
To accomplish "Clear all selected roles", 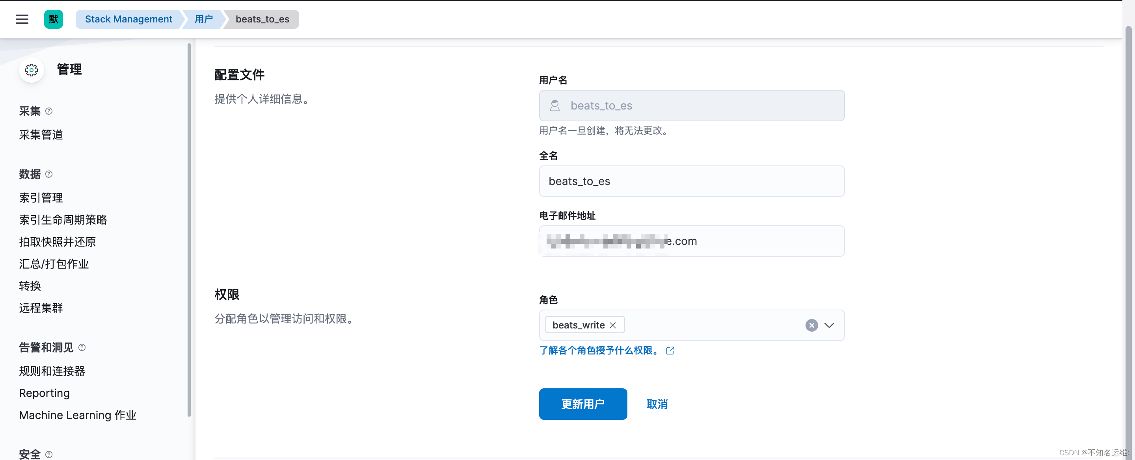I will click(x=811, y=325).
